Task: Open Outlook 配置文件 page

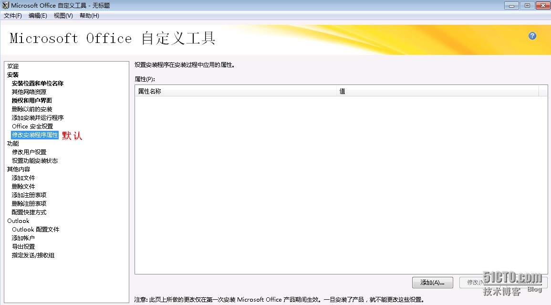Action: pyautogui.click(x=35, y=230)
